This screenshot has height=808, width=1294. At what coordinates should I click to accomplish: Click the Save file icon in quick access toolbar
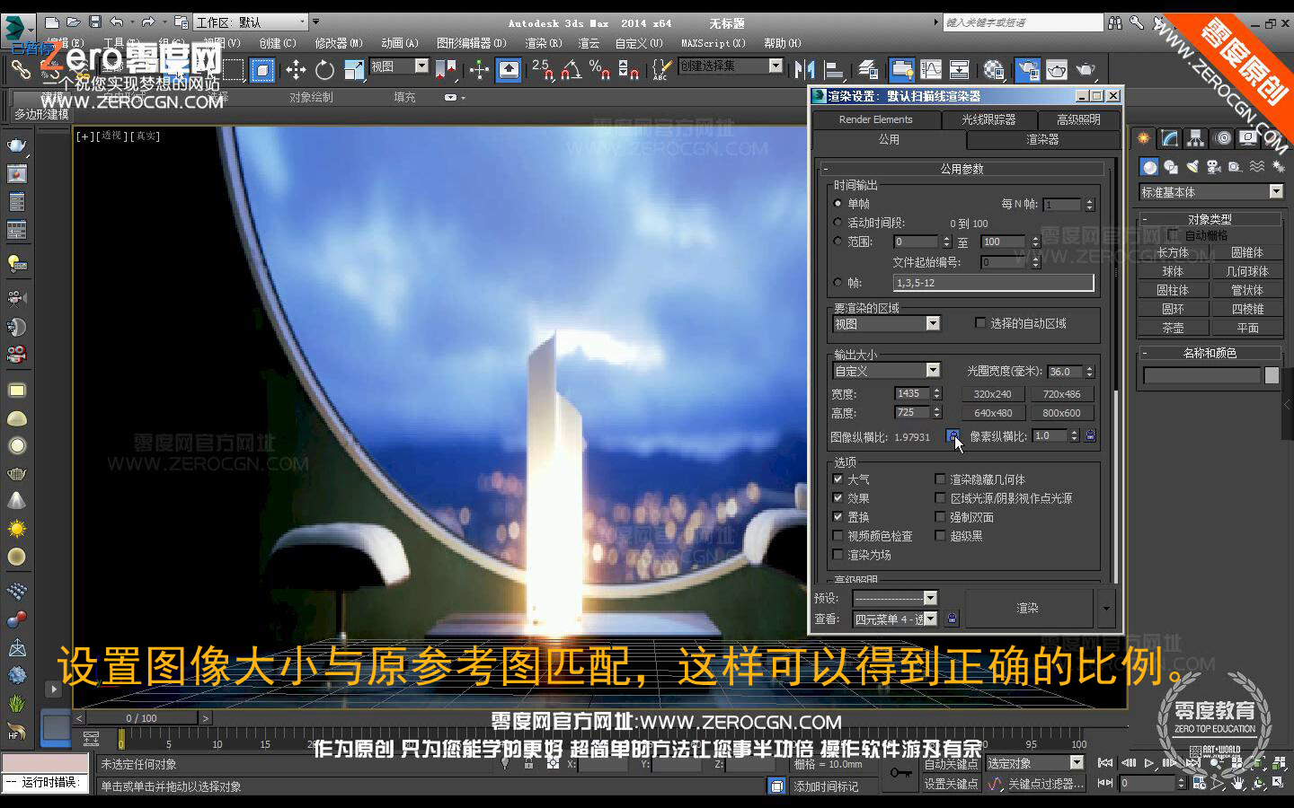tap(94, 22)
